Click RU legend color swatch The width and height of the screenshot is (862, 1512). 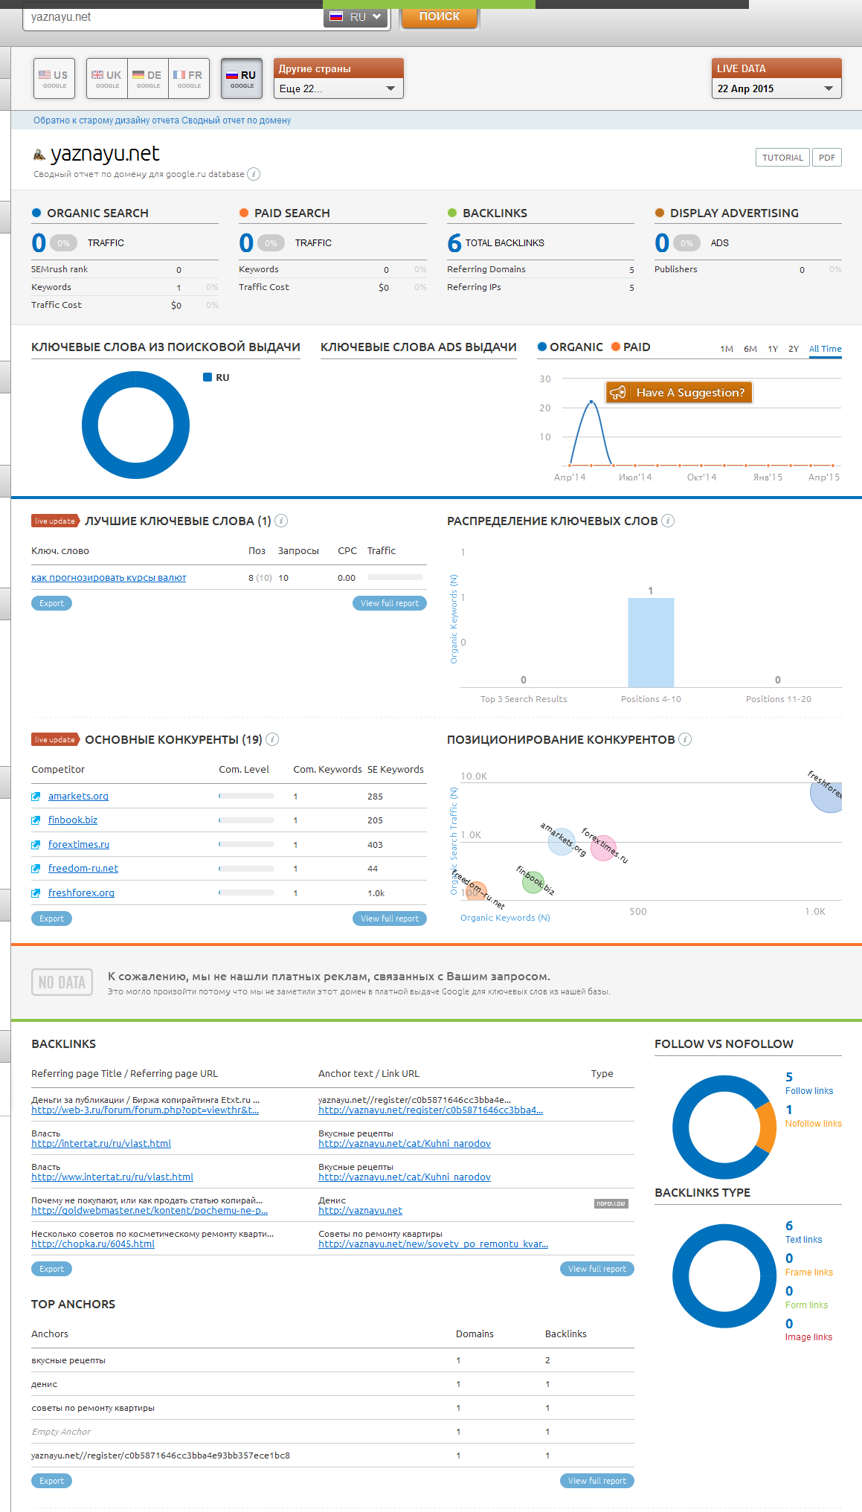point(208,378)
